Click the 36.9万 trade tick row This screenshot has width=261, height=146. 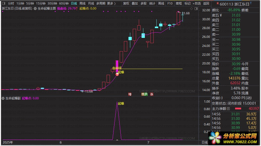pyautogui.click(x=234, y=114)
